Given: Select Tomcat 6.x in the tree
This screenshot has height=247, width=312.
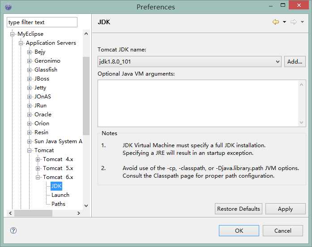Looking at the screenshot, I should tap(58, 177).
